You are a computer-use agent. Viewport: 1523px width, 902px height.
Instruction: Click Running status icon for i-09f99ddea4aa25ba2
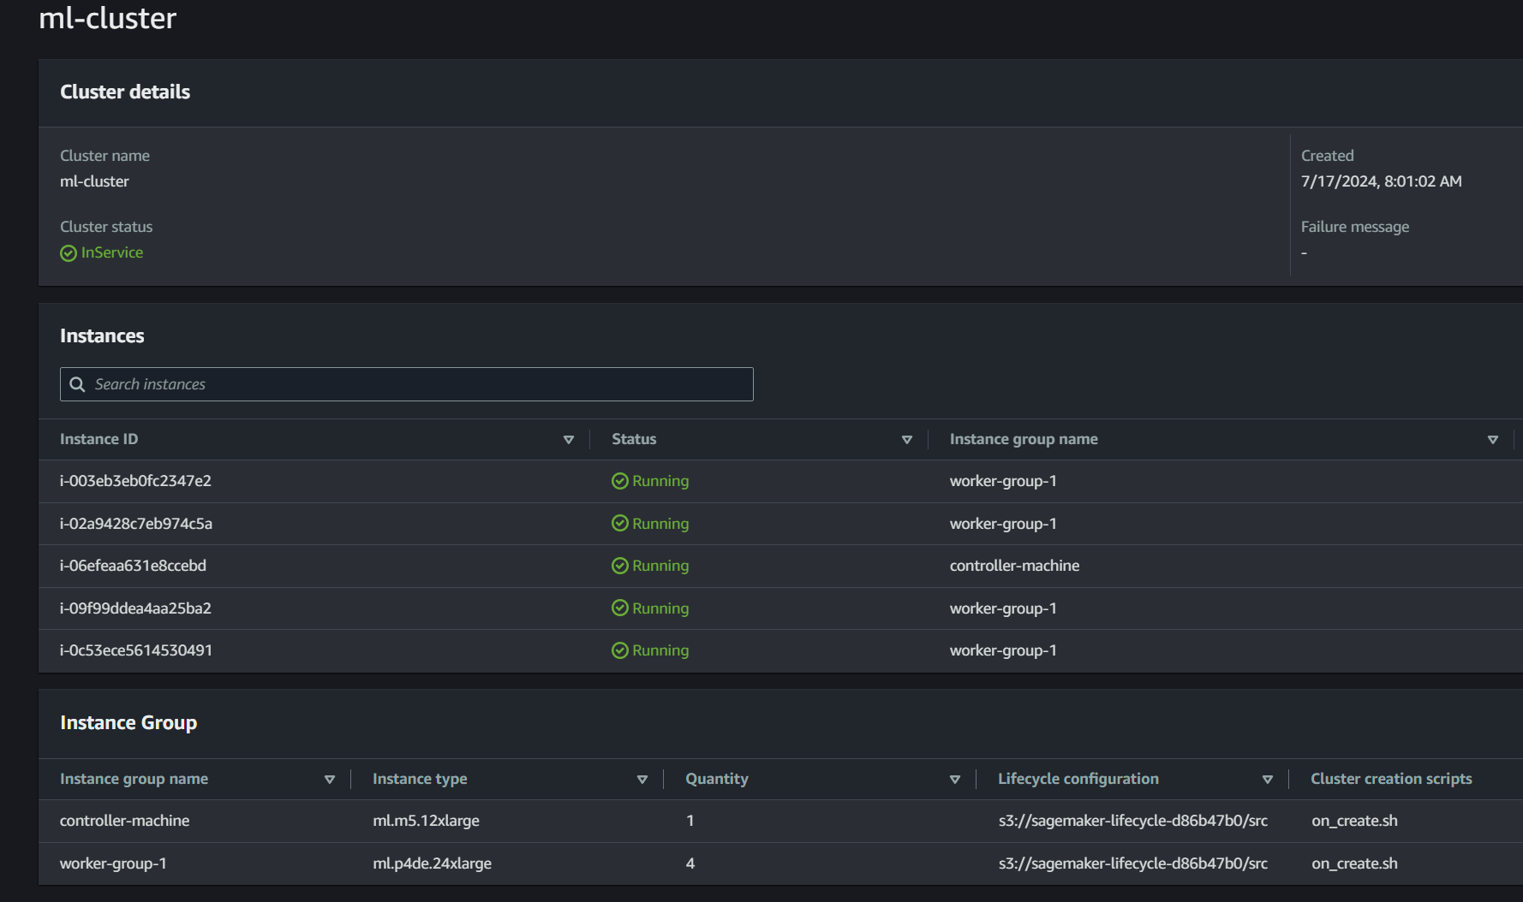(x=620, y=608)
